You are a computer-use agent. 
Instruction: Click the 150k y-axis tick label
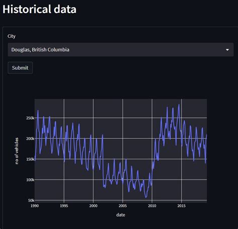30,159
